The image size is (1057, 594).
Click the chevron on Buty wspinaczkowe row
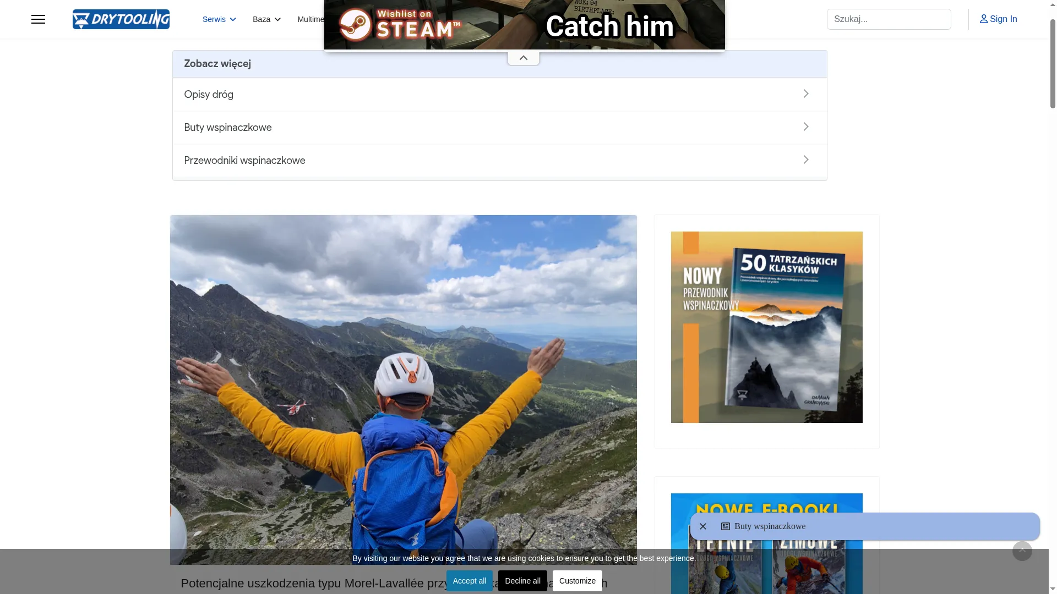(x=806, y=127)
